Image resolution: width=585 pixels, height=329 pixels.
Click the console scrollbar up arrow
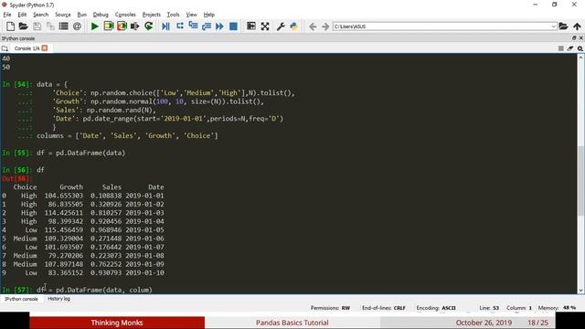(580, 58)
